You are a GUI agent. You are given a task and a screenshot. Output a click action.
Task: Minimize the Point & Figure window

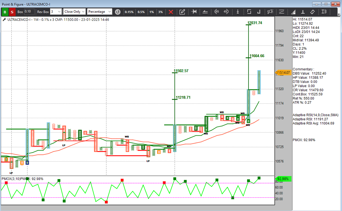[317, 4]
